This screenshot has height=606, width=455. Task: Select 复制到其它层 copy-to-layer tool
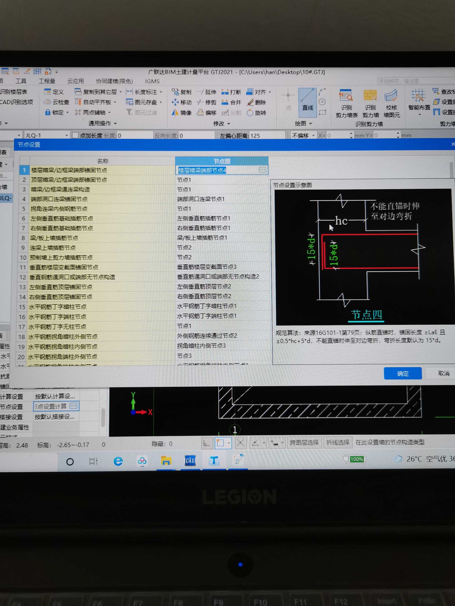click(x=96, y=92)
